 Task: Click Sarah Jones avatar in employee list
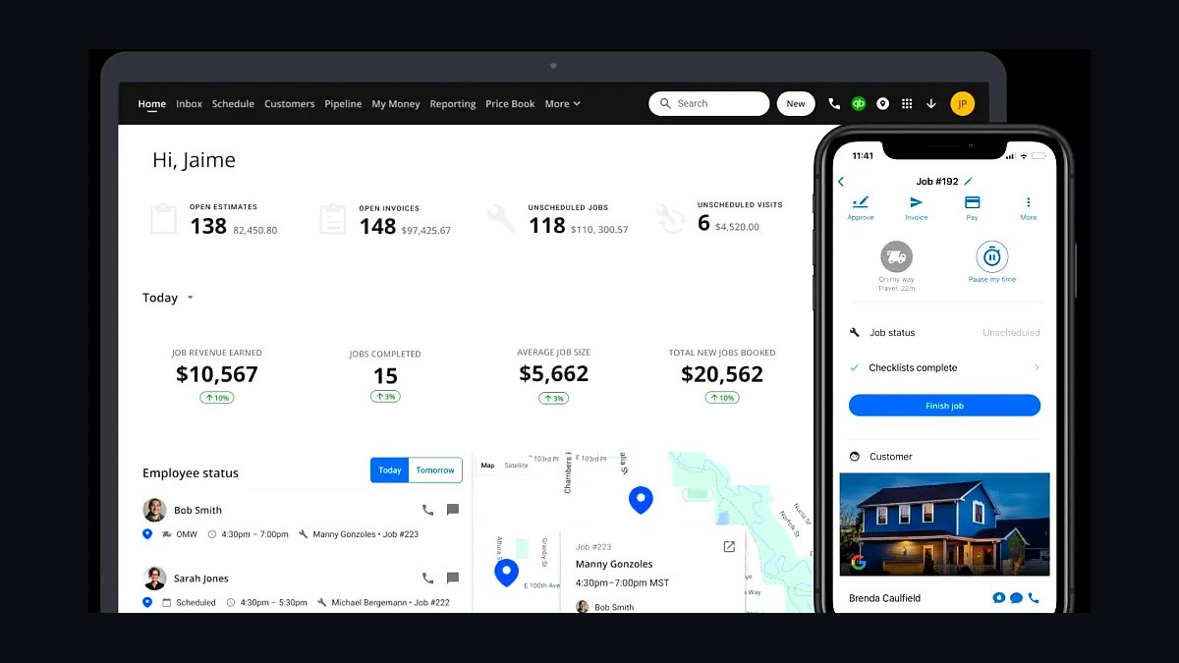[x=154, y=579]
